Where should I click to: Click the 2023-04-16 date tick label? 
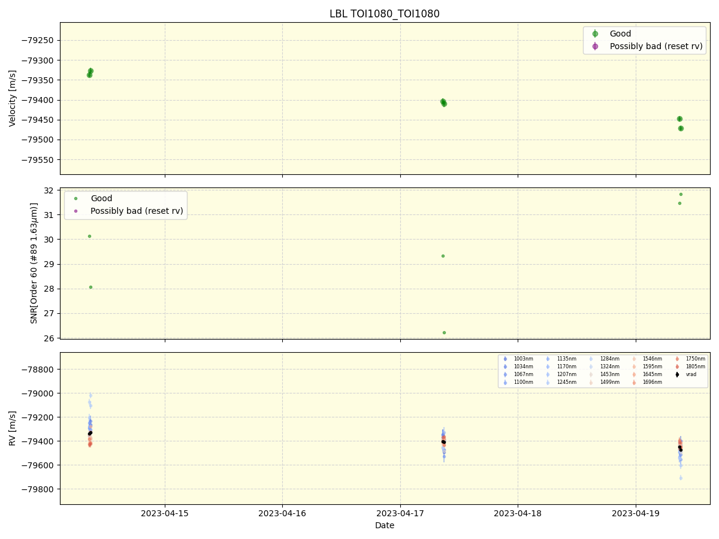coord(283,513)
